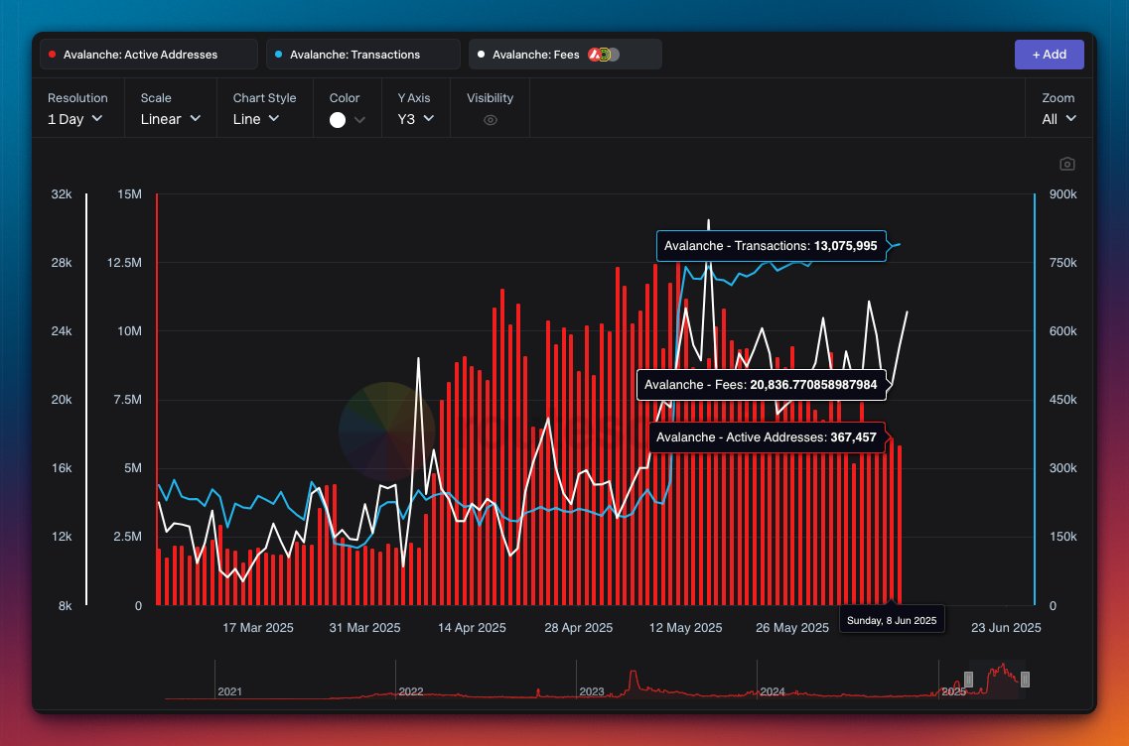
Task: Click the white Color swatch
Action: pyautogui.click(x=338, y=120)
